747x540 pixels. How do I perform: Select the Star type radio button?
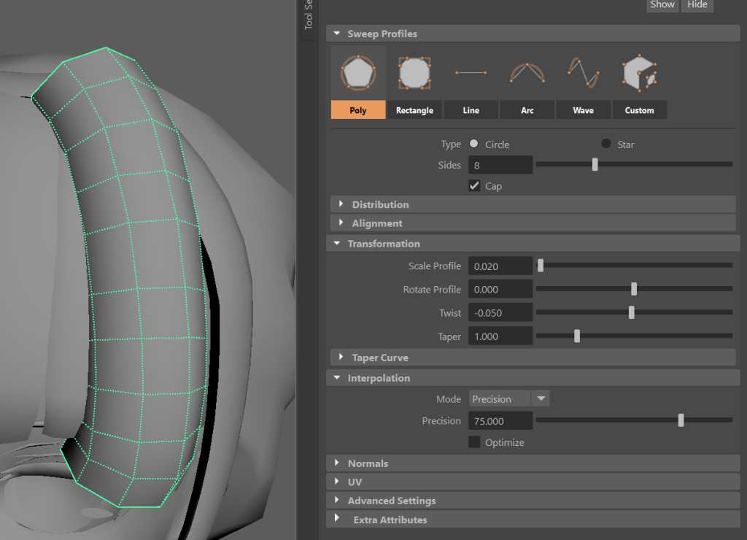[606, 144]
